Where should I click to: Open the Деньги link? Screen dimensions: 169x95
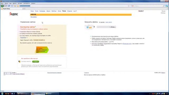(x=48, y=11)
